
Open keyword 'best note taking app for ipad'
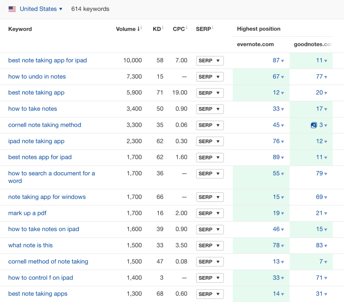[x=48, y=60]
